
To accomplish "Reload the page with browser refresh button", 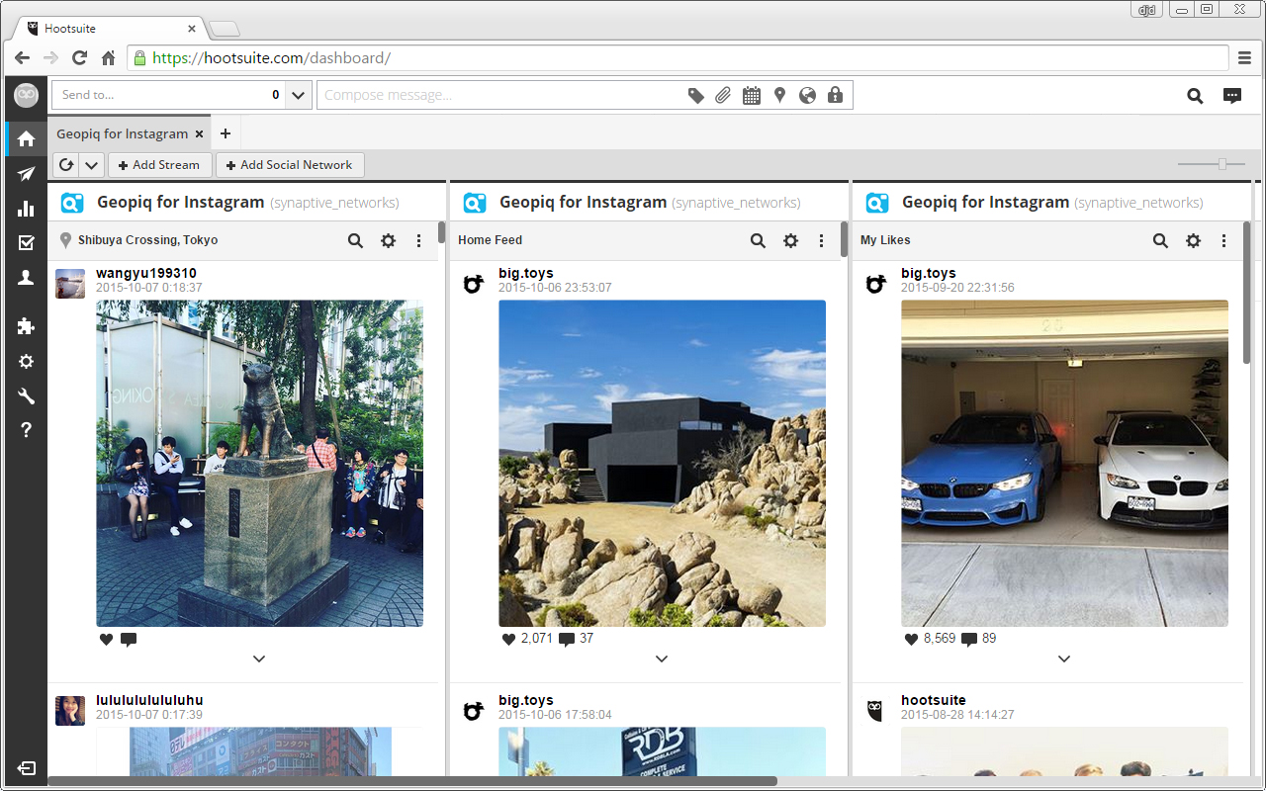I will 79,58.
